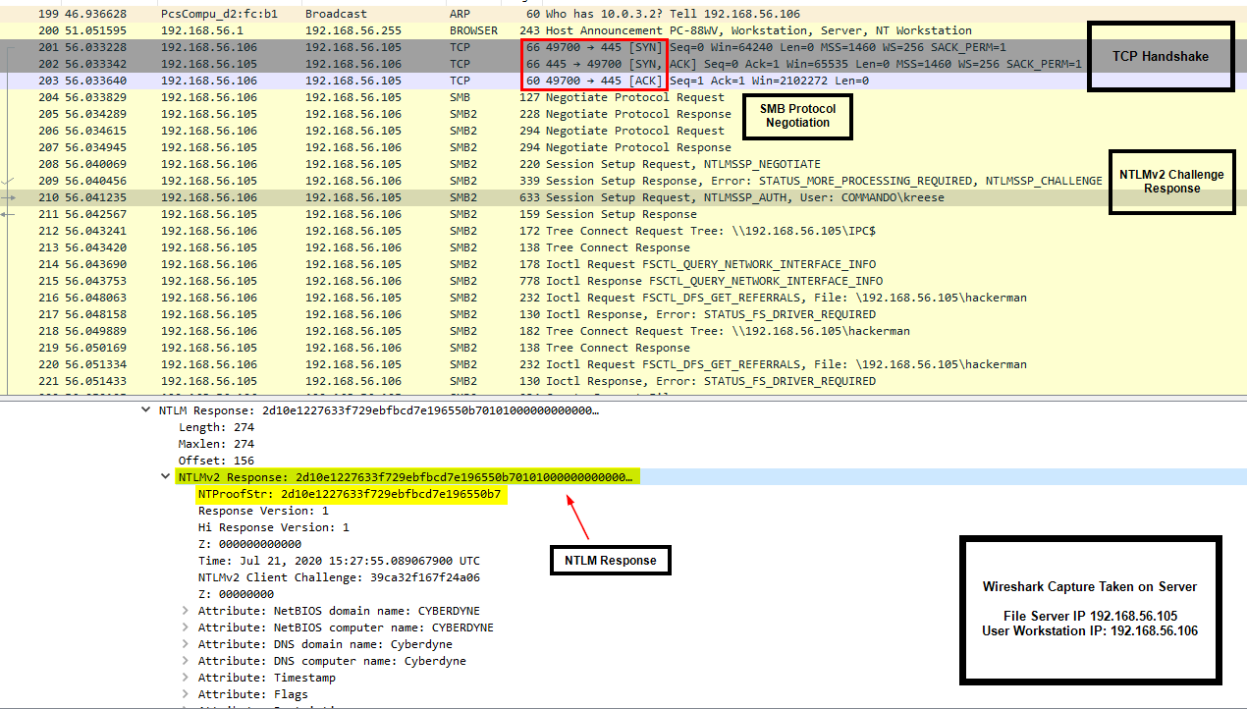Viewport: 1247px width, 709px height.
Task: Expand the Timestamp attribute
Action: [x=185, y=678]
